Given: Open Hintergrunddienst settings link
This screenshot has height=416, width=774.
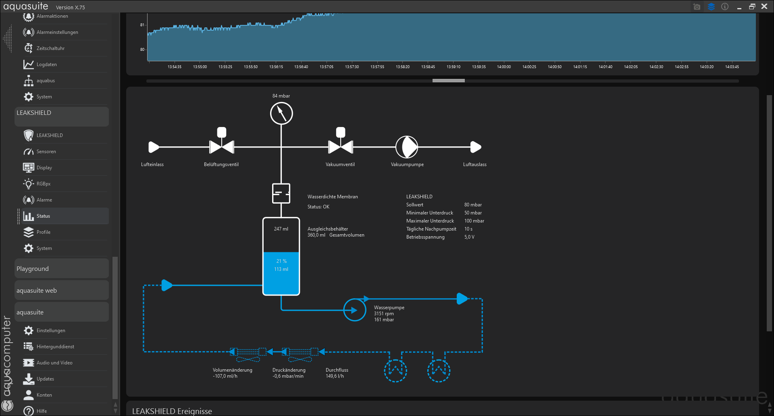Looking at the screenshot, I should pyautogui.click(x=55, y=347).
